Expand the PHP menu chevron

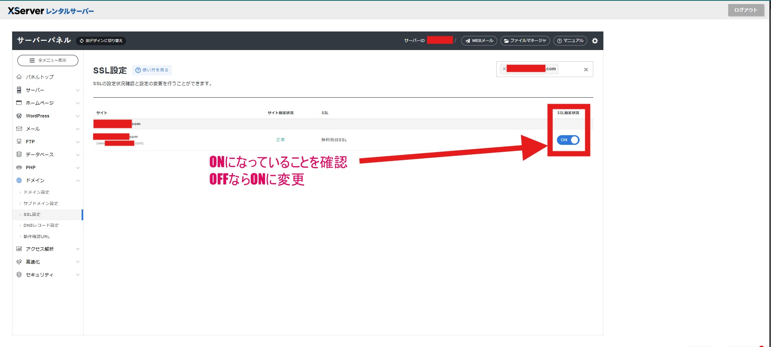click(x=78, y=168)
